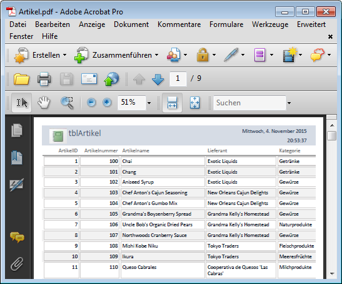The image size is (342, 284).
Task: Toggle fit width scrolling mode
Action: pyautogui.click(x=172, y=103)
